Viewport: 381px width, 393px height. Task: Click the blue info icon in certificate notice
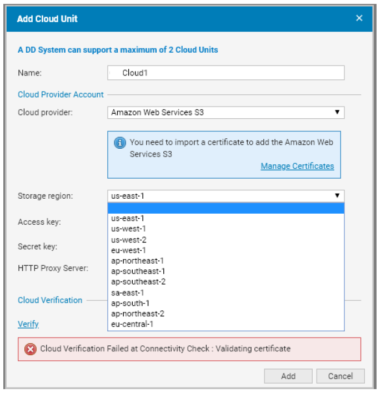(x=120, y=143)
